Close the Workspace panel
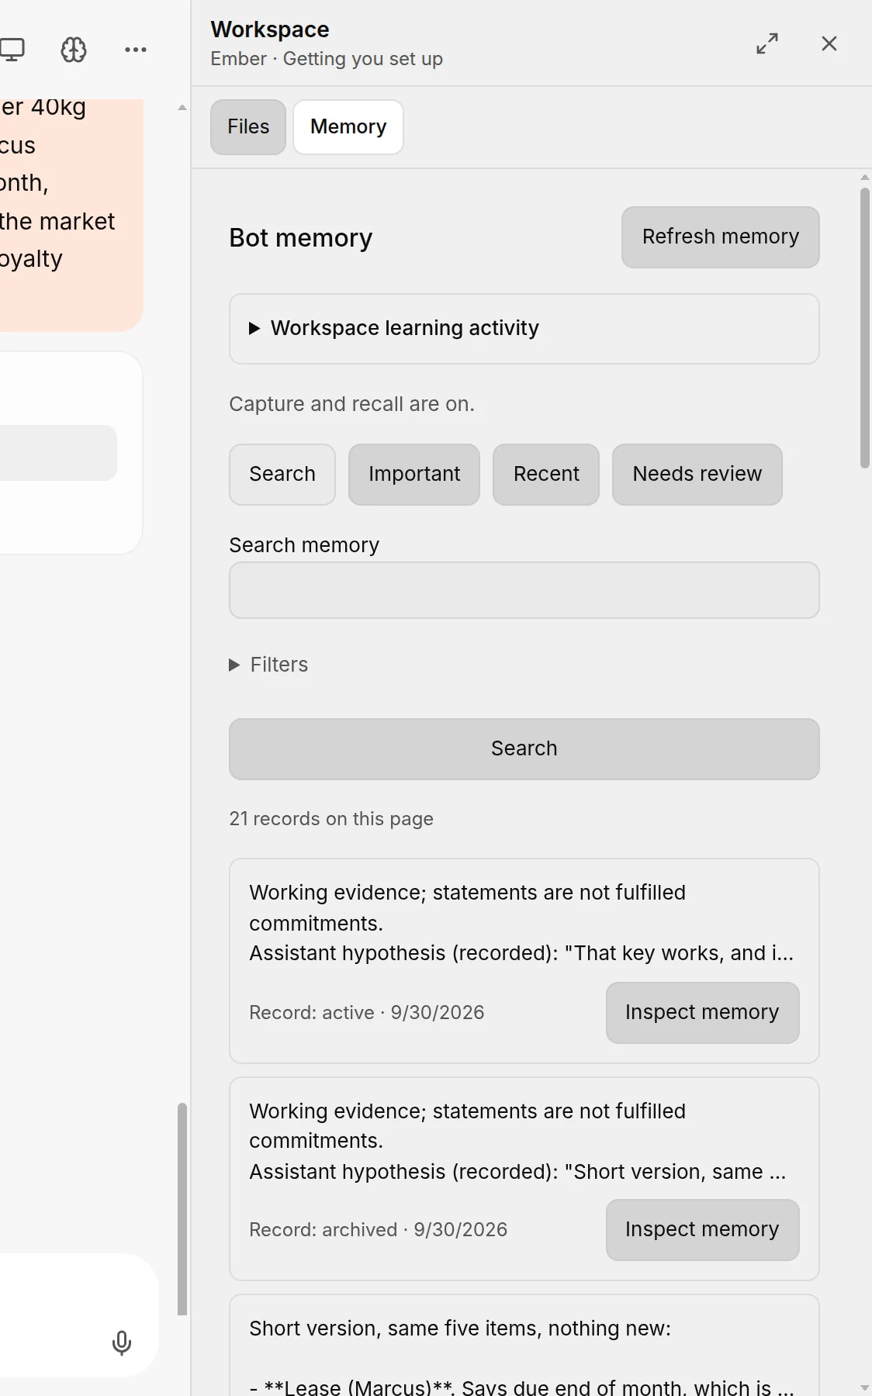The height and width of the screenshot is (1396, 872). coord(829,43)
